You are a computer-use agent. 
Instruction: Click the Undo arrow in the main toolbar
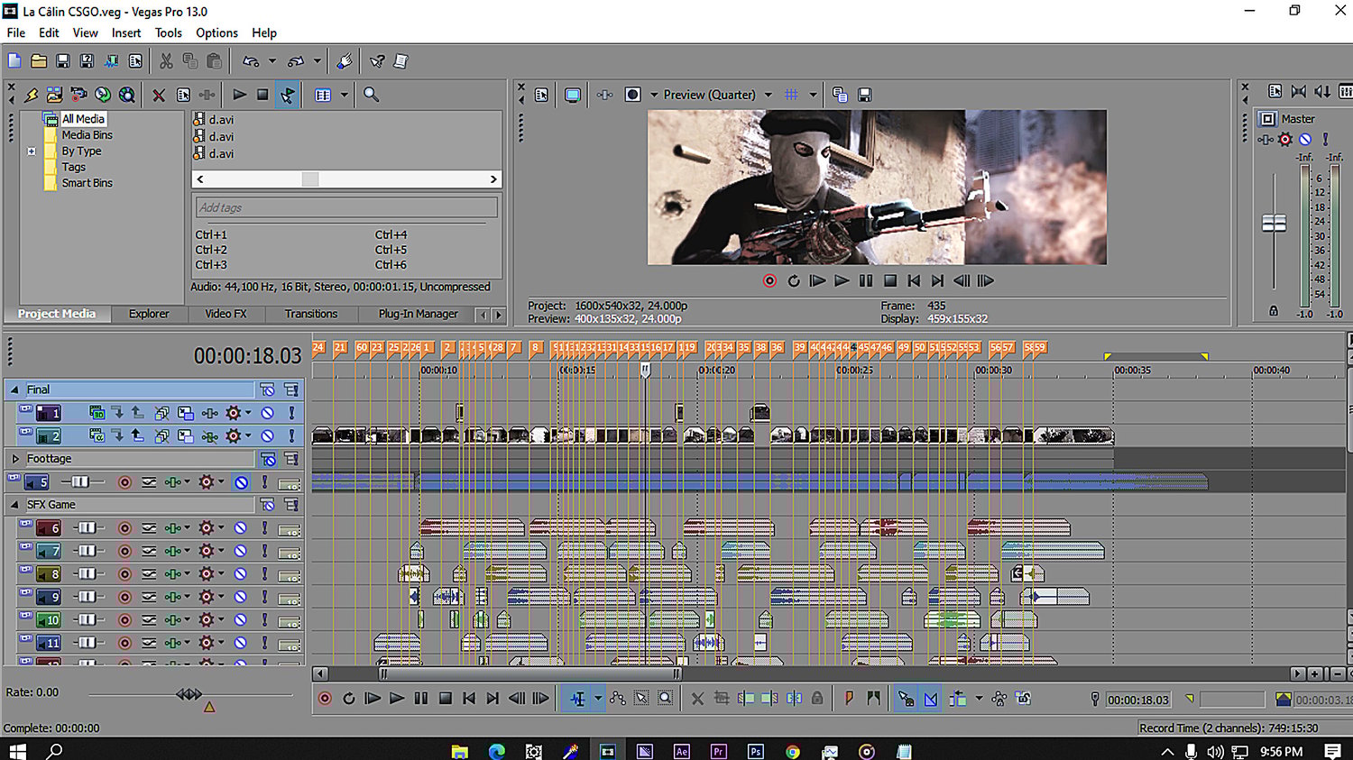(251, 61)
